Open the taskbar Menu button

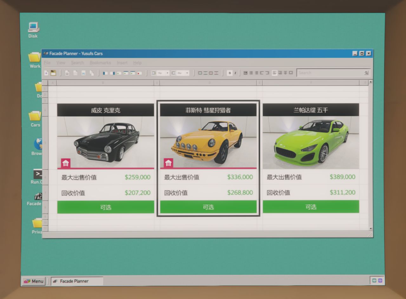(34, 281)
